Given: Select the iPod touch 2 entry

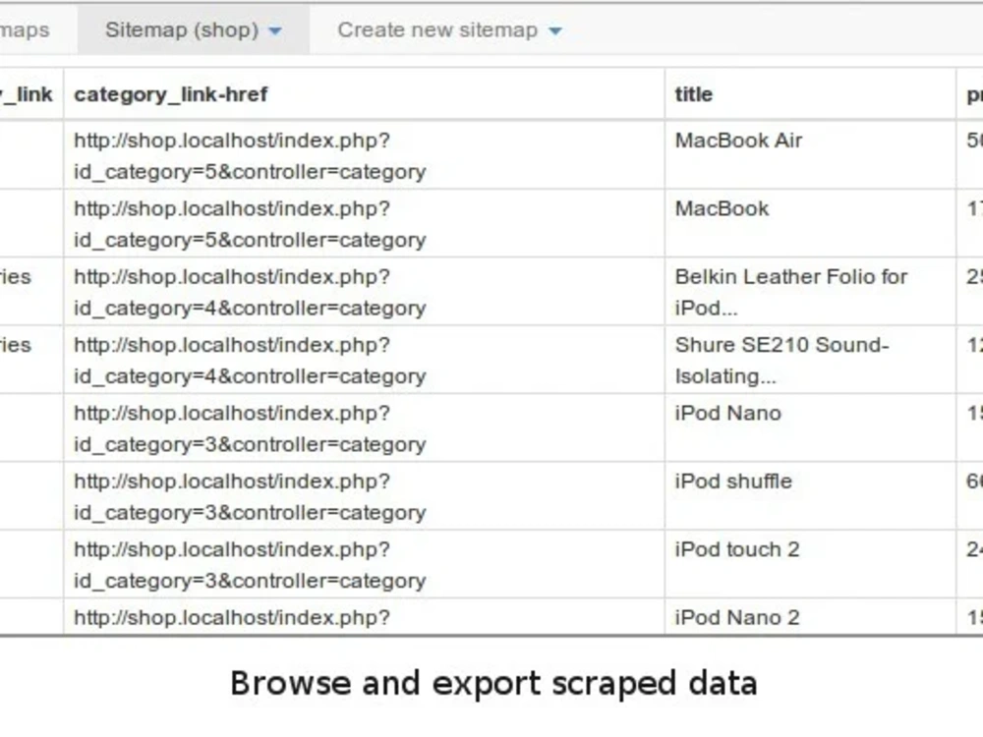Looking at the screenshot, I should [736, 549].
